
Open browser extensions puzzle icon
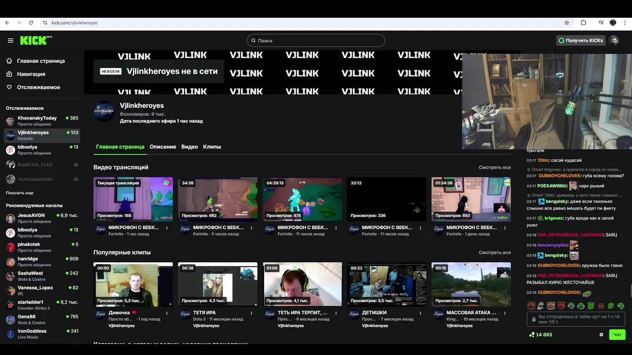click(x=583, y=23)
